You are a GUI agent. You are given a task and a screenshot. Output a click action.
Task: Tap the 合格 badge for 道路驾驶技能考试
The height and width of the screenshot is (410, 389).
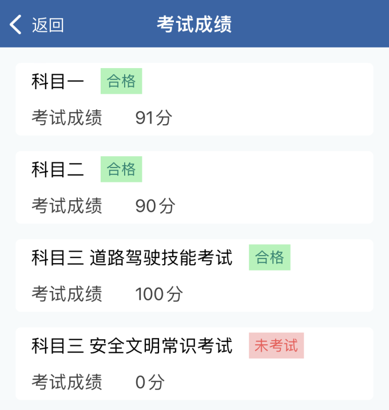point(269,258)
